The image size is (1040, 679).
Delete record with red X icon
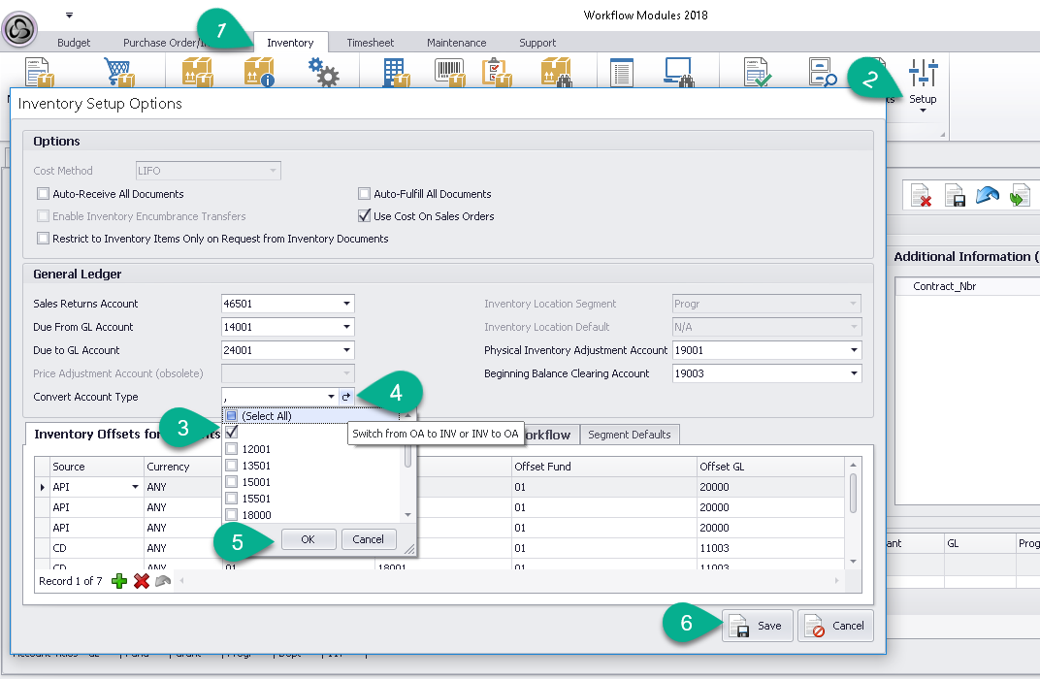coord(141,581)
